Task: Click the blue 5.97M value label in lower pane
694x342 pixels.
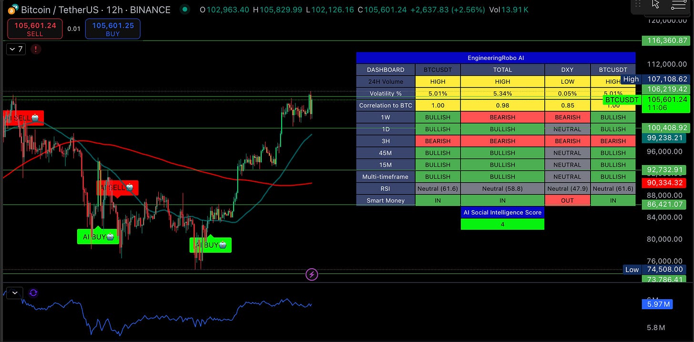Action: tap(657, 304)
